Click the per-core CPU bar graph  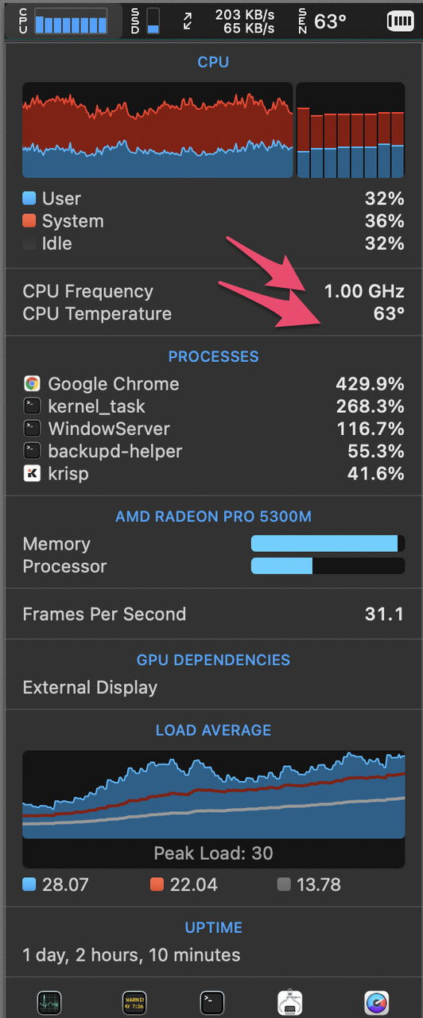[351, 130]
